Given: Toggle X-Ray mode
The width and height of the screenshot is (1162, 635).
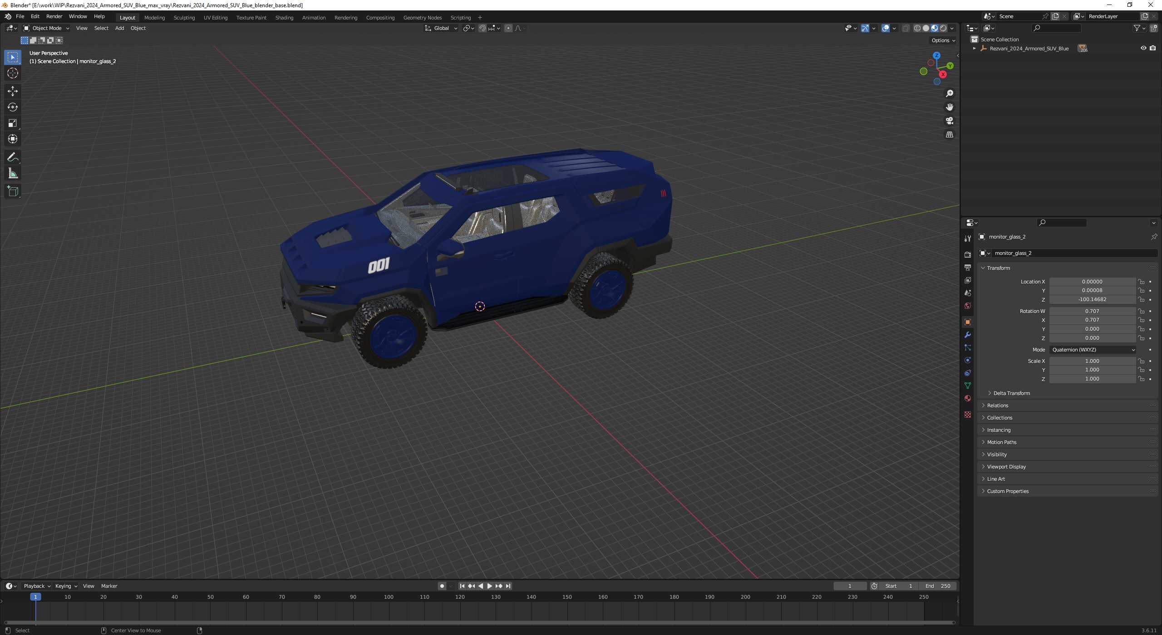Looking at the screenshot, I should tap(906, 28).
